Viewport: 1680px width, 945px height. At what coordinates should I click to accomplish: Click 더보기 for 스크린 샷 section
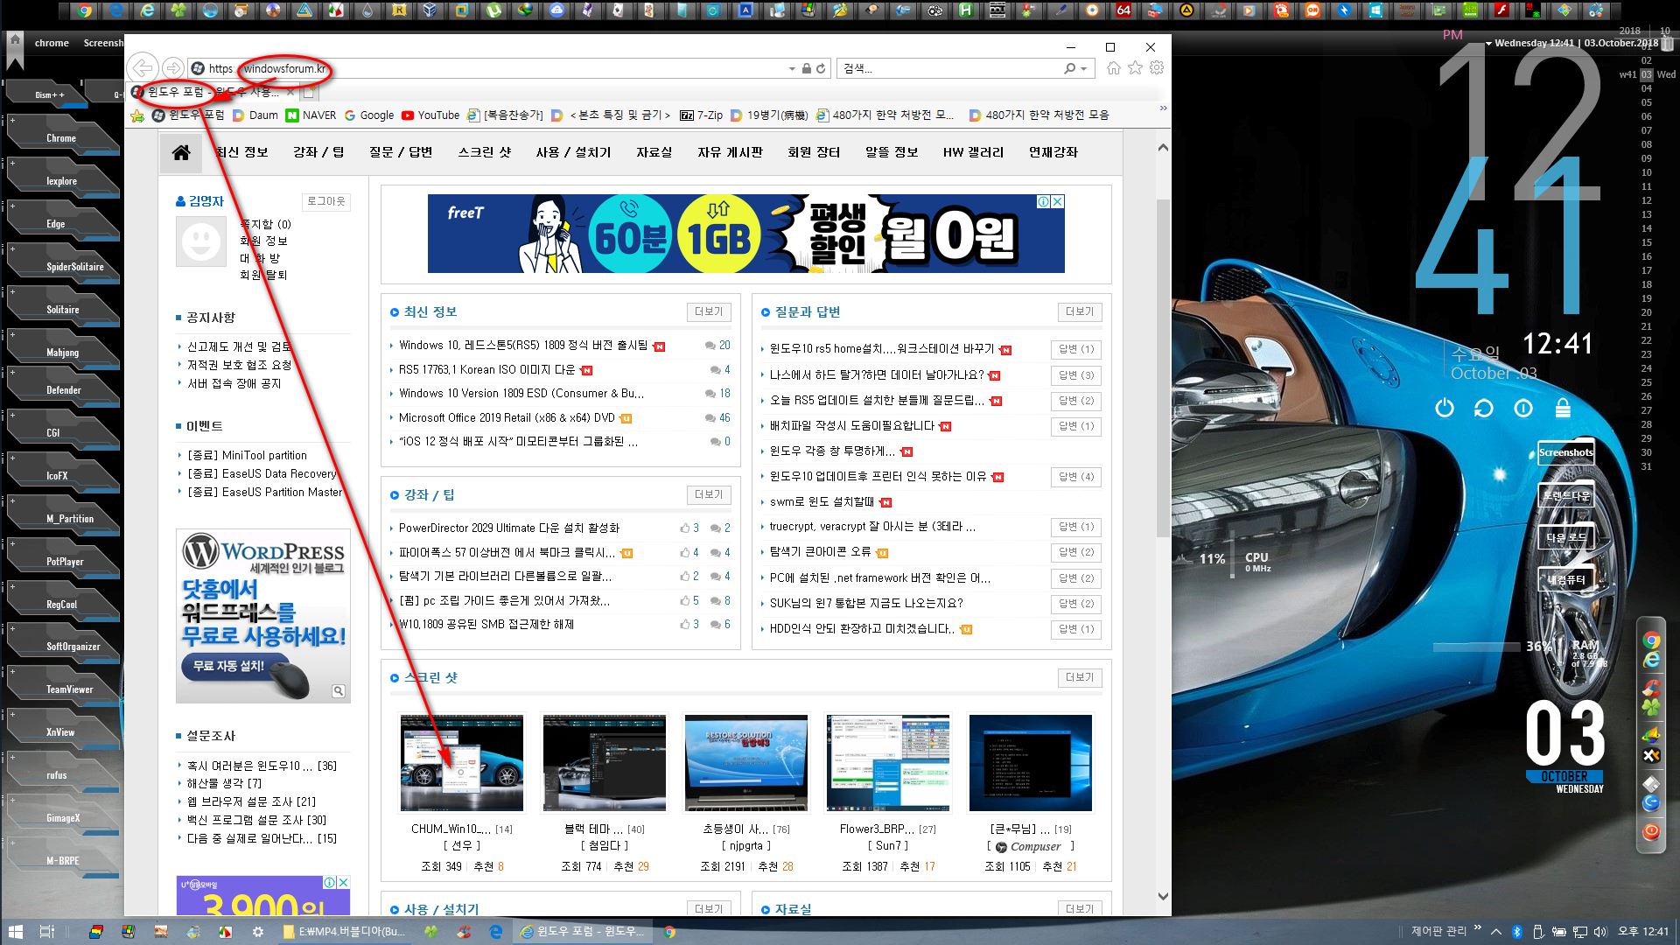1079,677
